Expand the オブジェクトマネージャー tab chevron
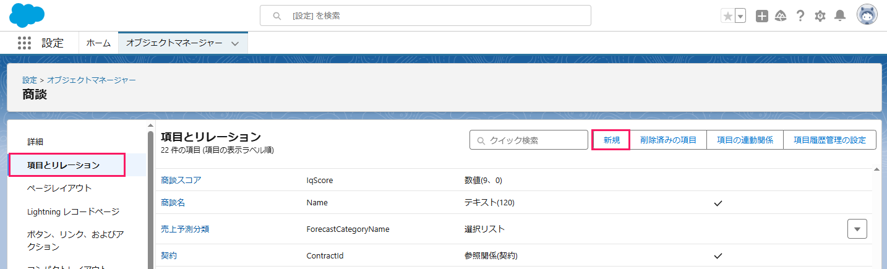This screenshot has height=269, width=887. click(235, 43)
